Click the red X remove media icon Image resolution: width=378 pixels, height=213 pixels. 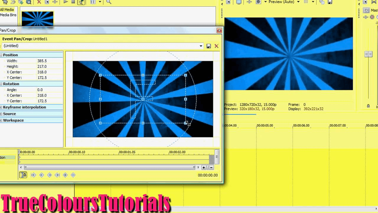click(x=39, y=2)
